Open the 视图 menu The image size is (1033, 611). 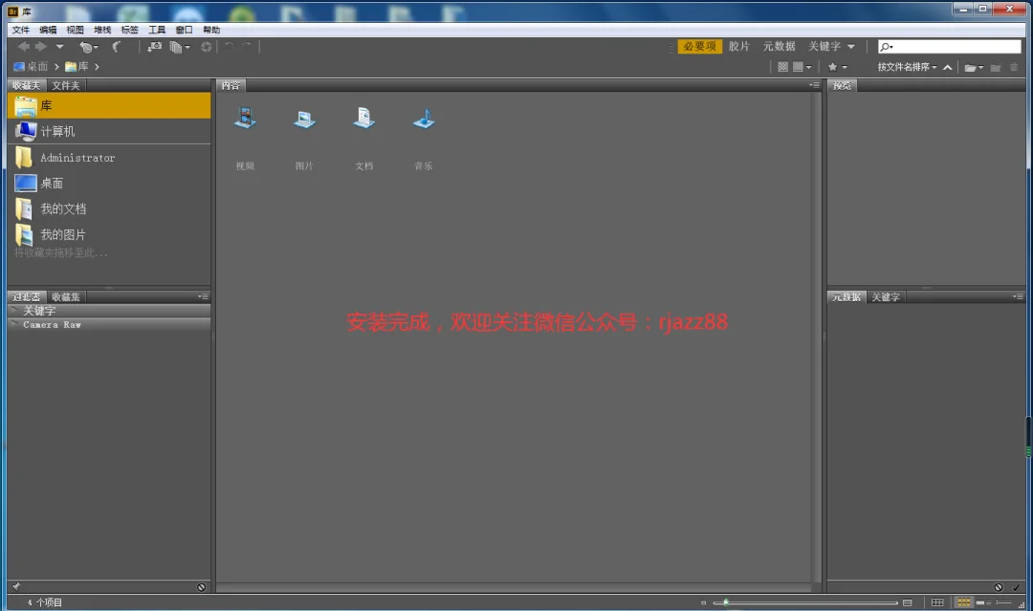(x=76, y=30)
